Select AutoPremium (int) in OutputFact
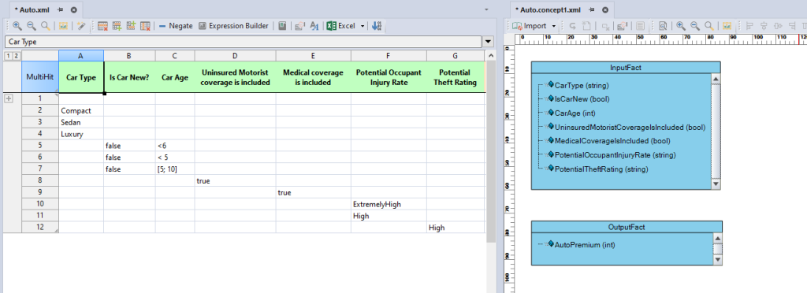This screenshot has height=293, width=807. pos(585,245)
